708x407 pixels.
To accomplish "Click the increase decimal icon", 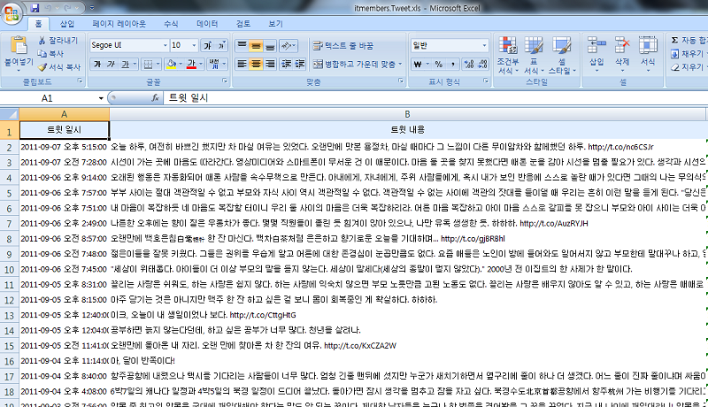I will (469, 65).
